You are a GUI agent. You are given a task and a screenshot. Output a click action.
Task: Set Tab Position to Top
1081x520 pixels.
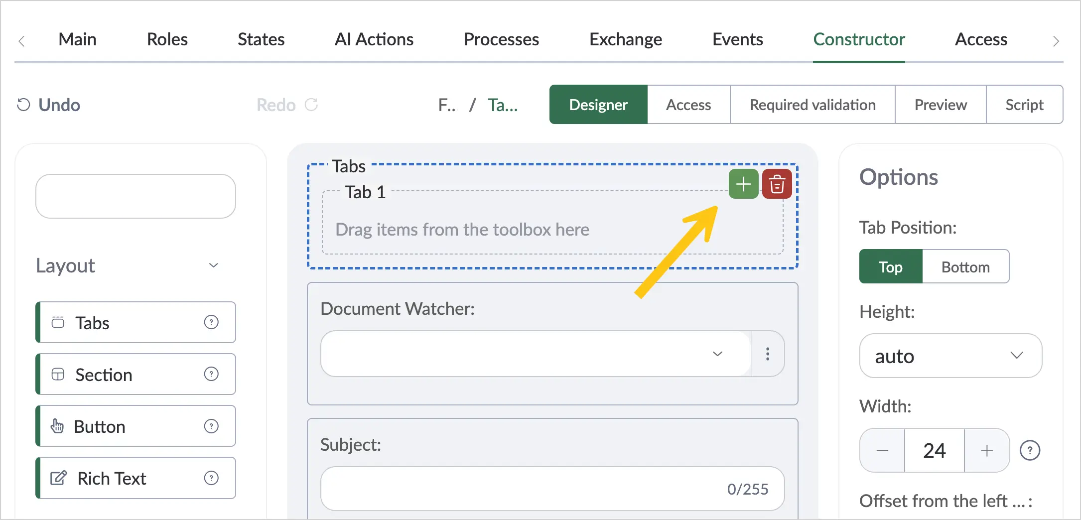point(891,267)
